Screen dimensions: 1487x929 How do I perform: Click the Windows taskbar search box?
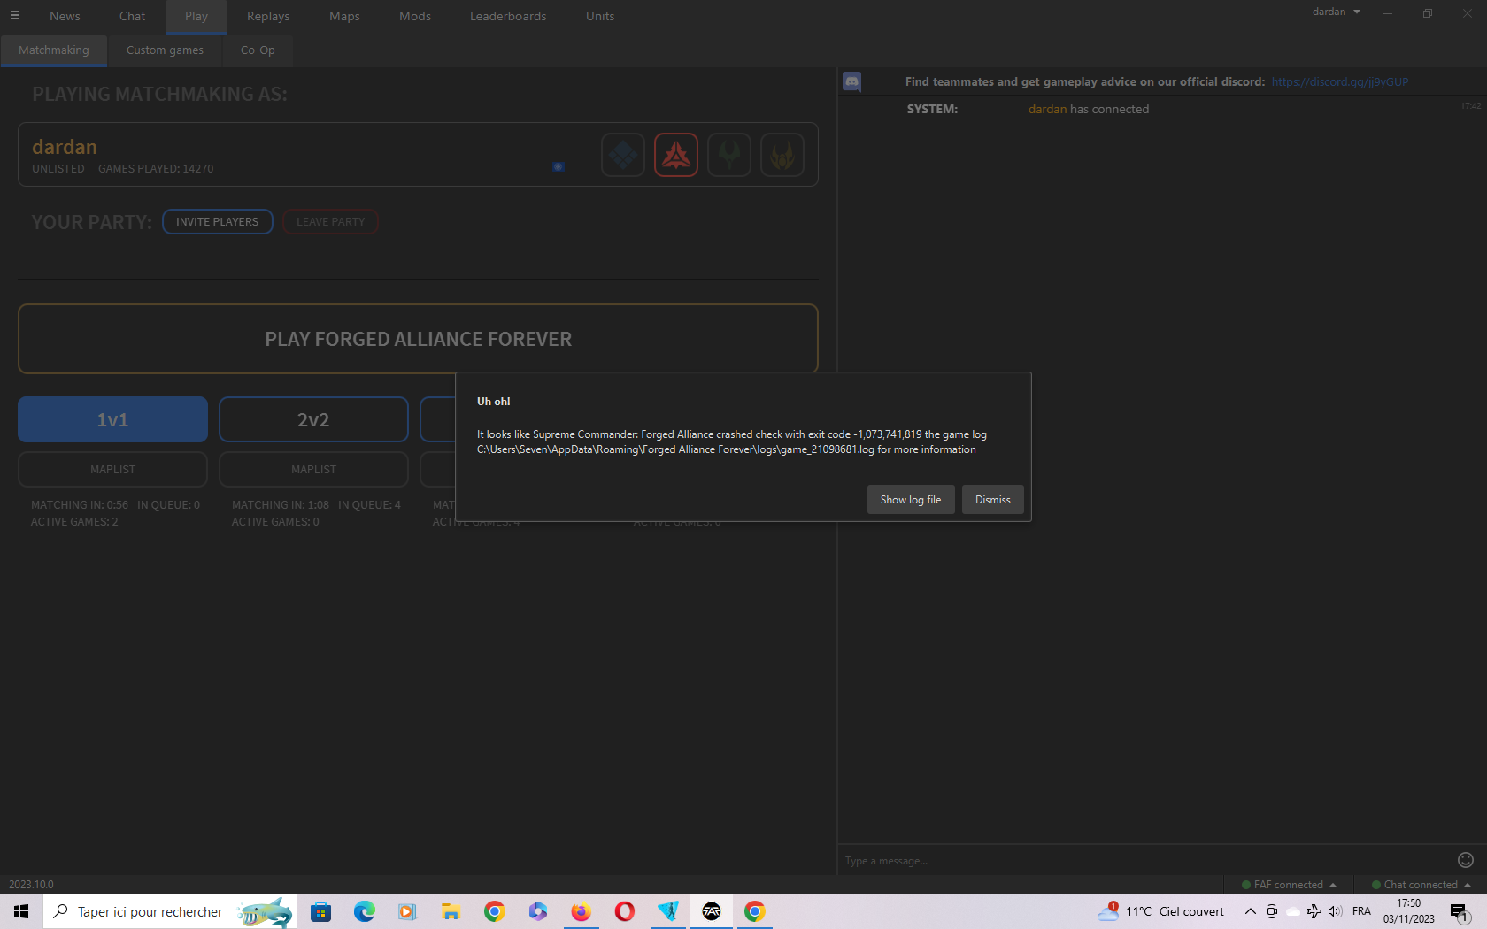pyautogui.click(x=170, y=911)
